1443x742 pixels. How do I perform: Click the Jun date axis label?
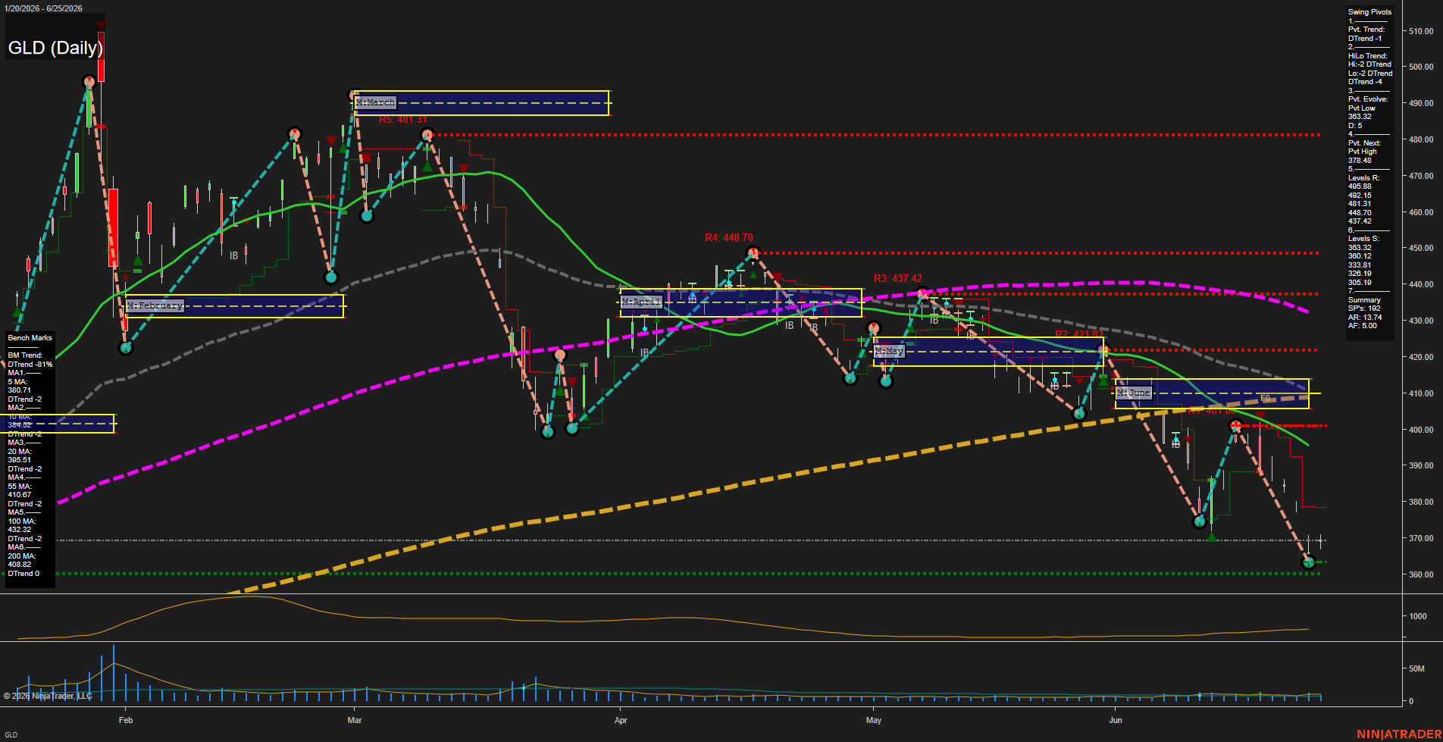[1116, 720]
